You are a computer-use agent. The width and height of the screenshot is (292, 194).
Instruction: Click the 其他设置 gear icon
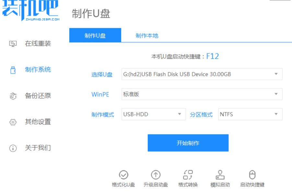point(13,122)
